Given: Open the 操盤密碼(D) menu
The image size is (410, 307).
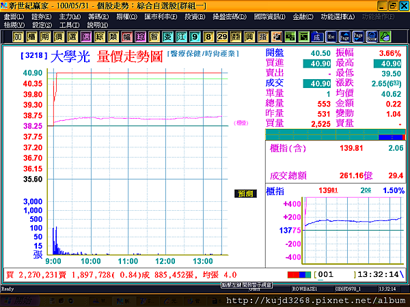Looking at the screenshot, I should pyautogui.click(x=230, y=17).
